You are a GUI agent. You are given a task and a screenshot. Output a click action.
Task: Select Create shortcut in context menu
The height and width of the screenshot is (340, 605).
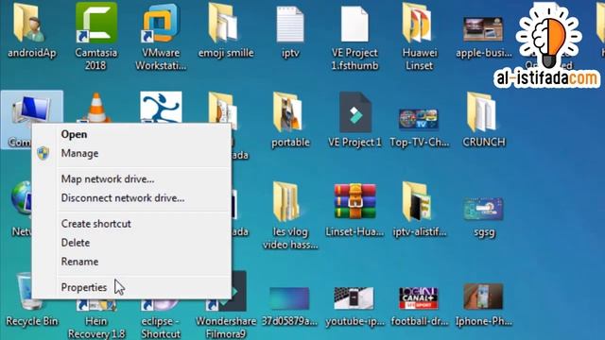(96, 224)
